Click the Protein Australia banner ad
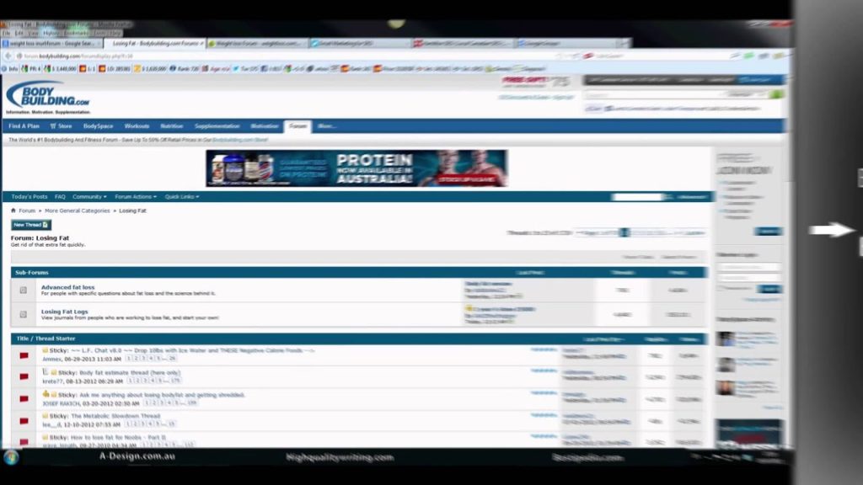Viewport: 863px width, 485px height. click(x=356, y=168)
